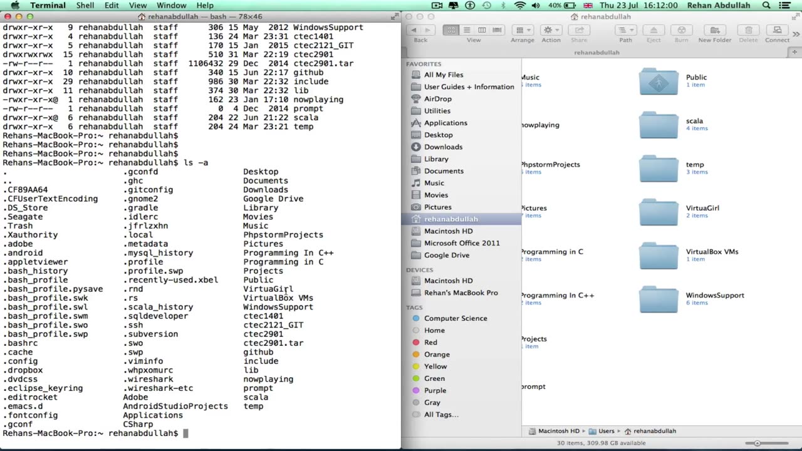
Task: Select the Purple tag
Action: (x=435, y=390)
